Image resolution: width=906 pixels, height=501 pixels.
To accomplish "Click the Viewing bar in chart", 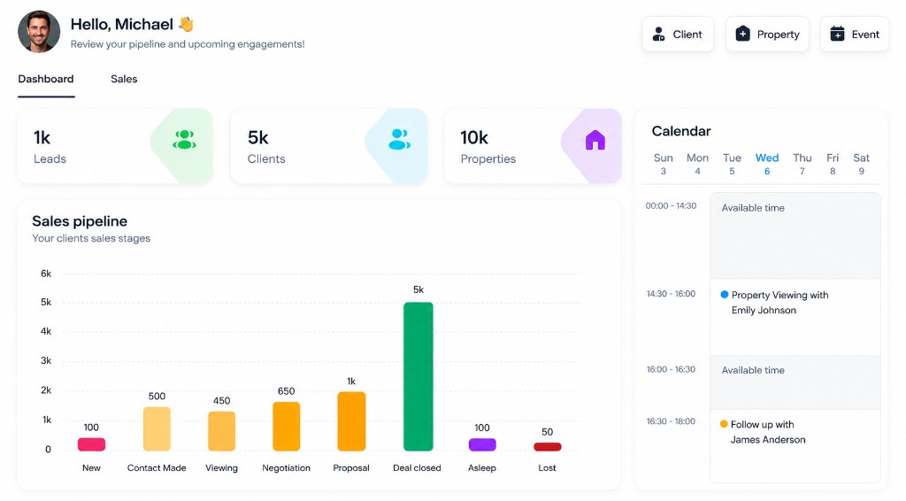I will coord(221,431).
